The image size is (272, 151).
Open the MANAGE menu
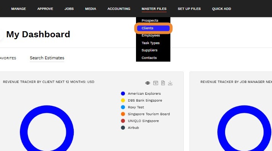click(x=19, y=9)
